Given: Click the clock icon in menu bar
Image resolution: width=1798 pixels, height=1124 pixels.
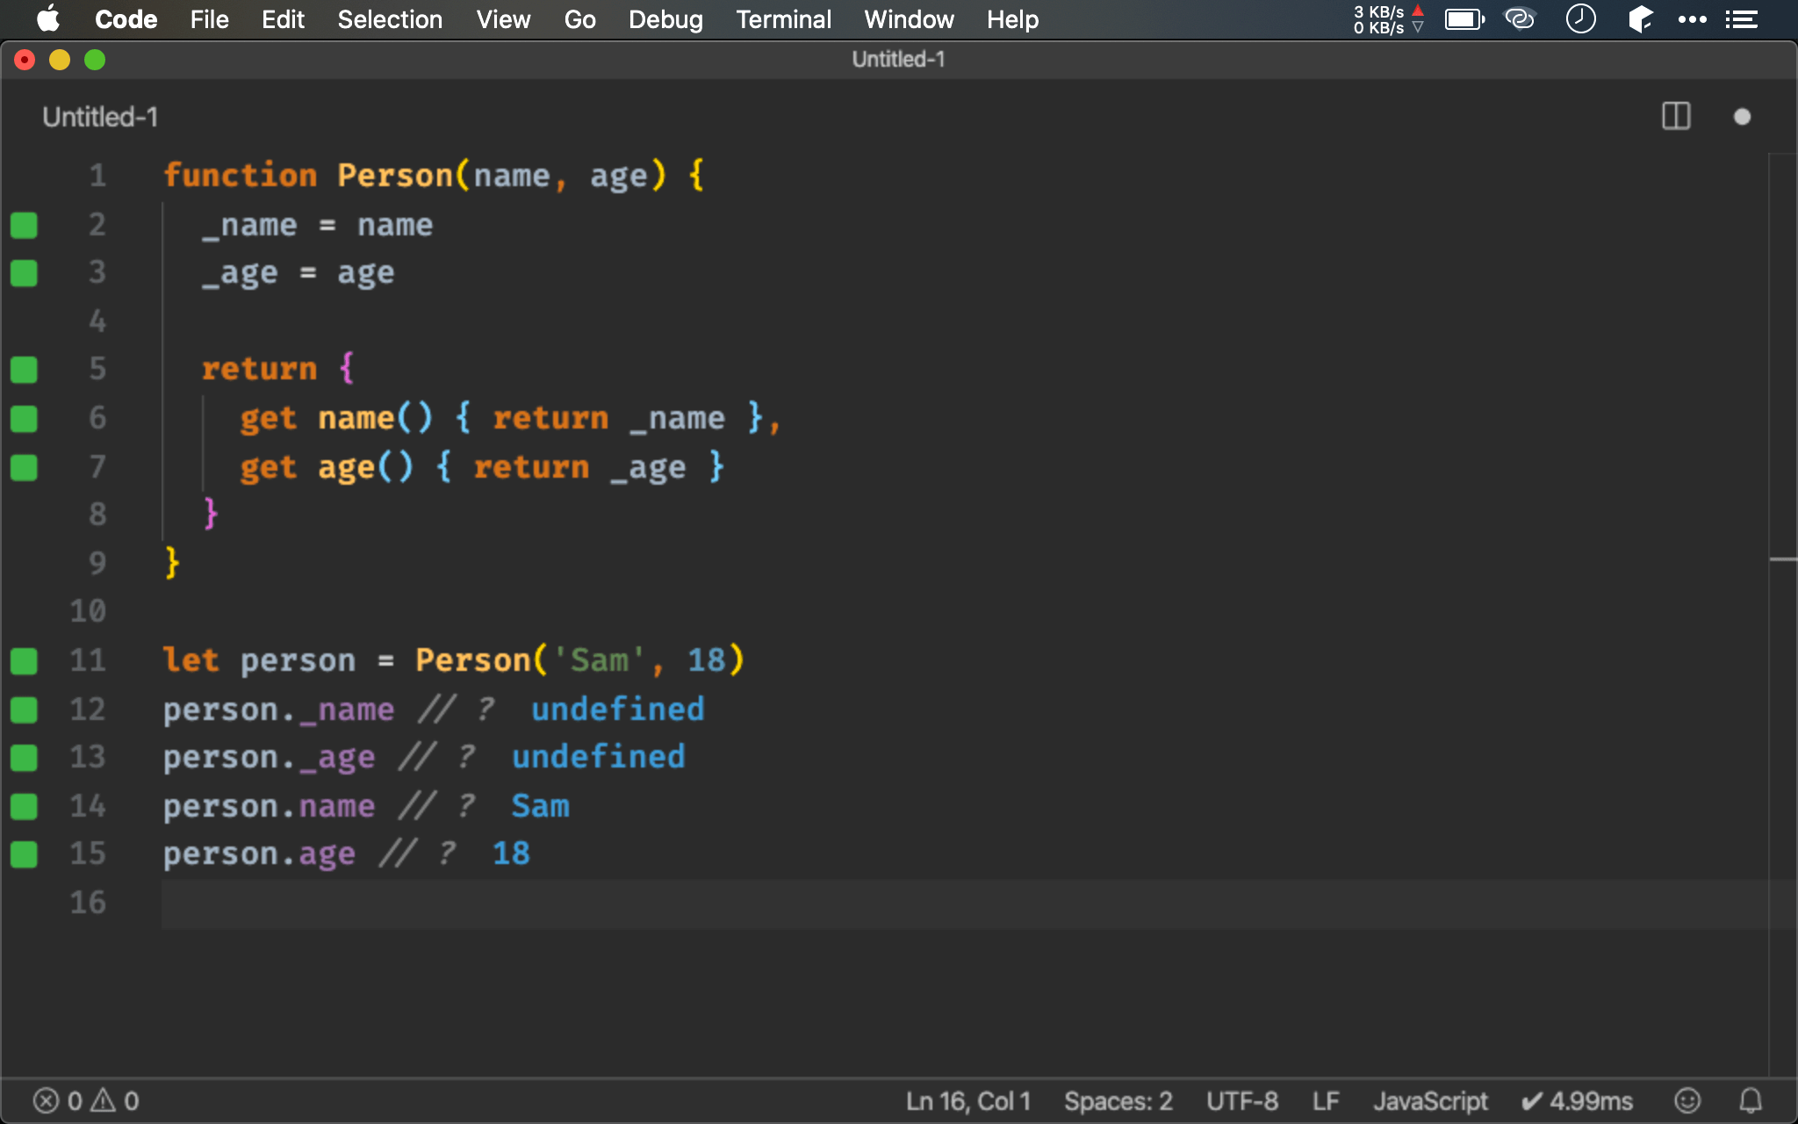Looking at the screenshot, I should (1580, 19).
